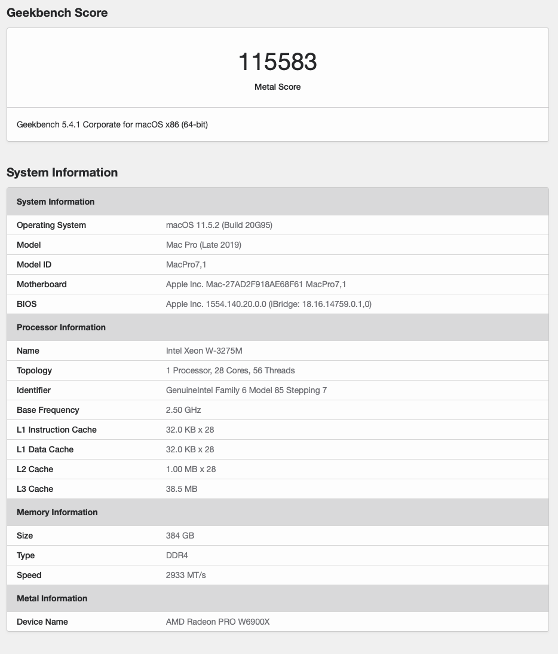The image size is (558, 654).
Task: Select the 384 GB value
Action: [x=180, y=536]
